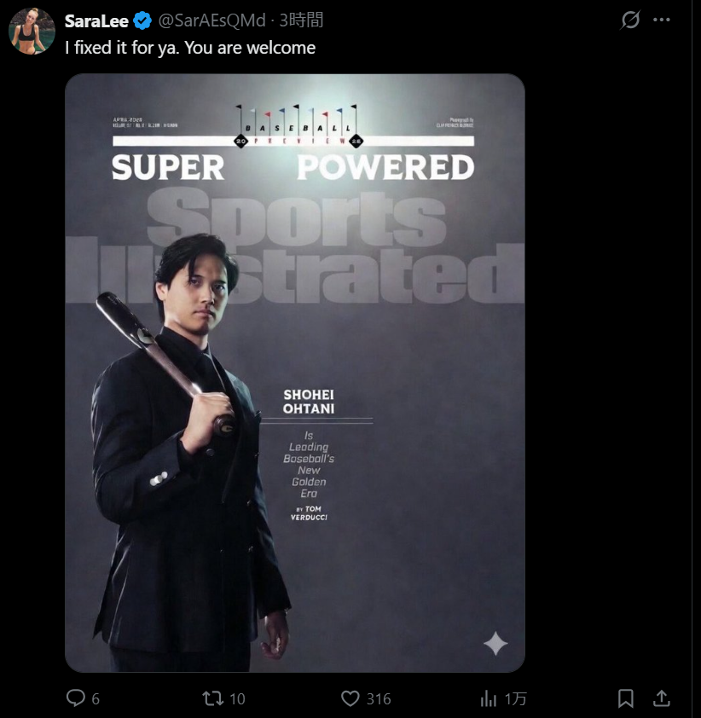Click the view analytics bar chart icon
The image size is (701, 718).
[489, 698]
